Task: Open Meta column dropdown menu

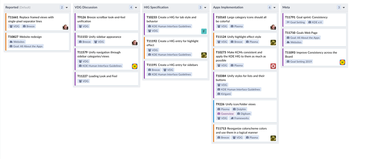Action: [344, 7]
